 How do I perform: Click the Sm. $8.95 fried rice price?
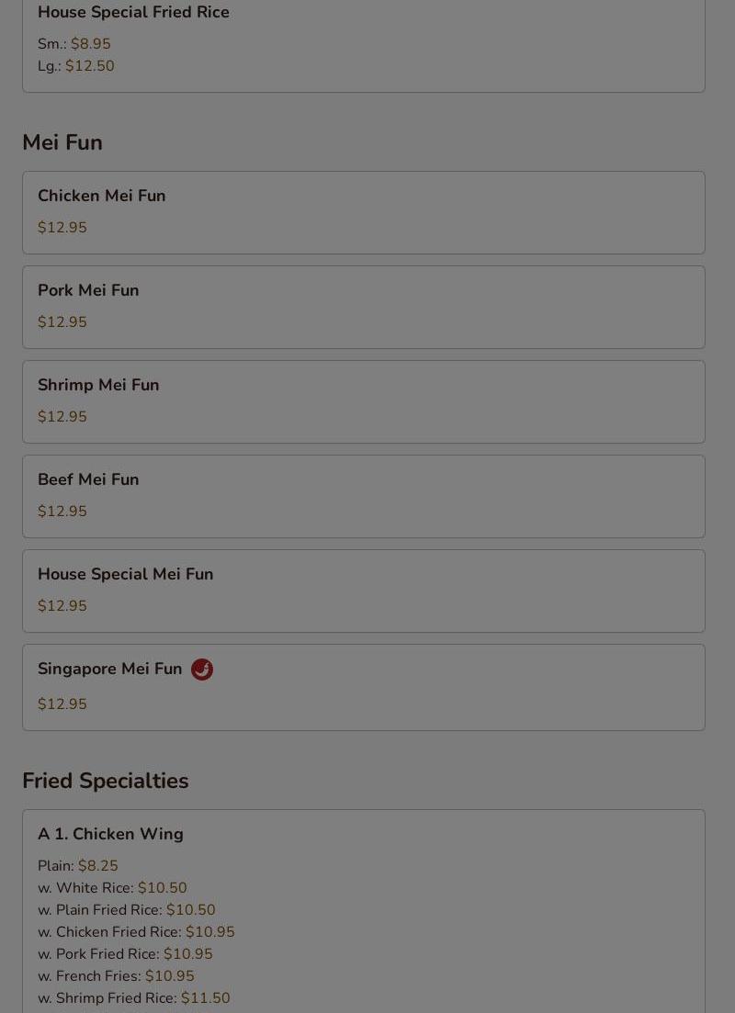73,44
